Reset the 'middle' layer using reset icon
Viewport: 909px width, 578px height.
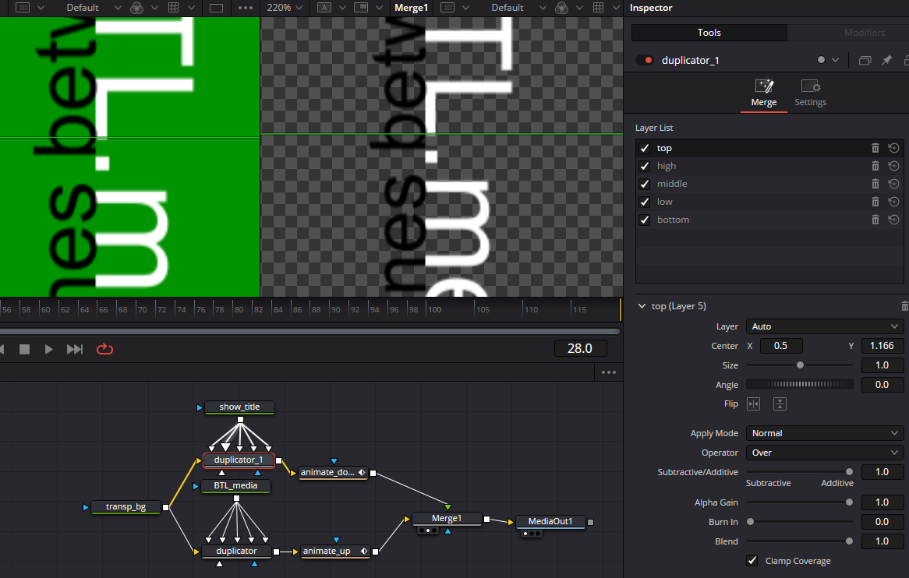[894, 184]
